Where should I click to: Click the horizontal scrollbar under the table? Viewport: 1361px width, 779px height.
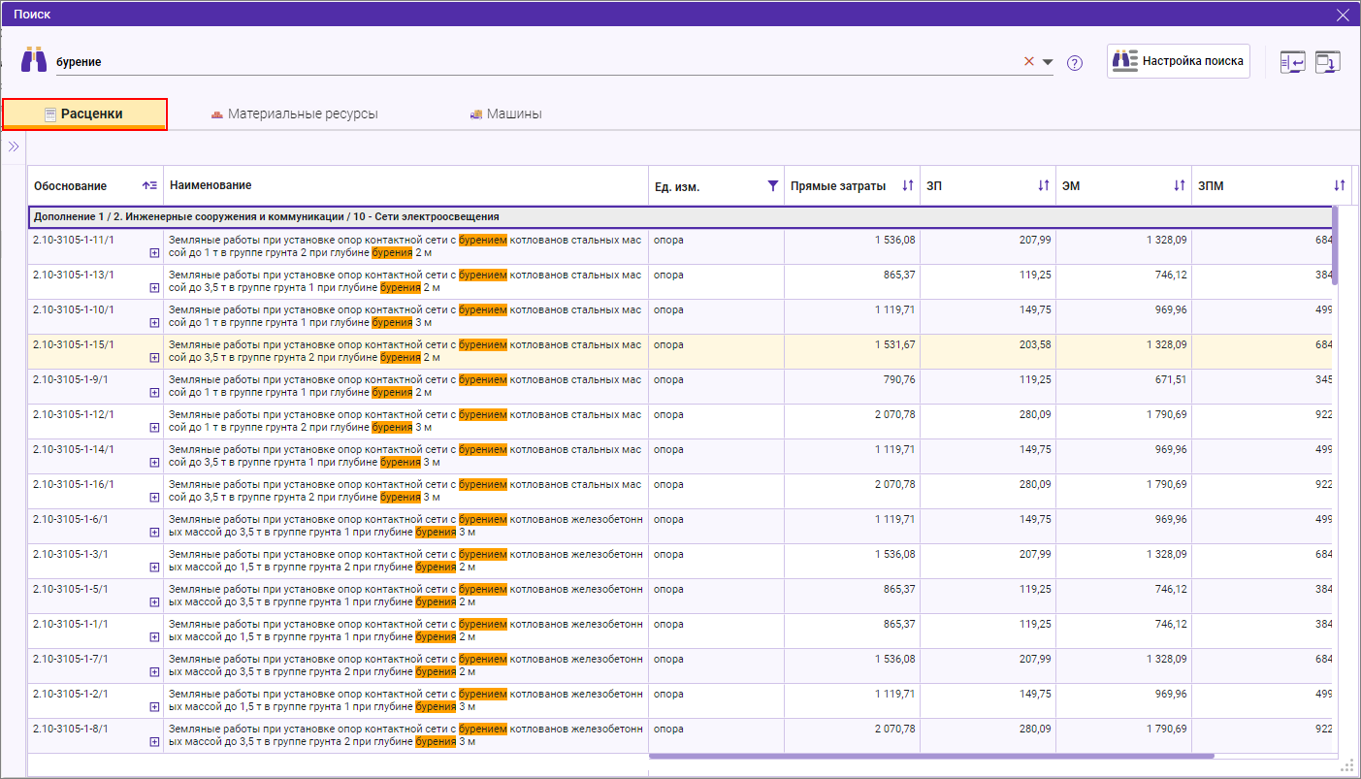931,756
